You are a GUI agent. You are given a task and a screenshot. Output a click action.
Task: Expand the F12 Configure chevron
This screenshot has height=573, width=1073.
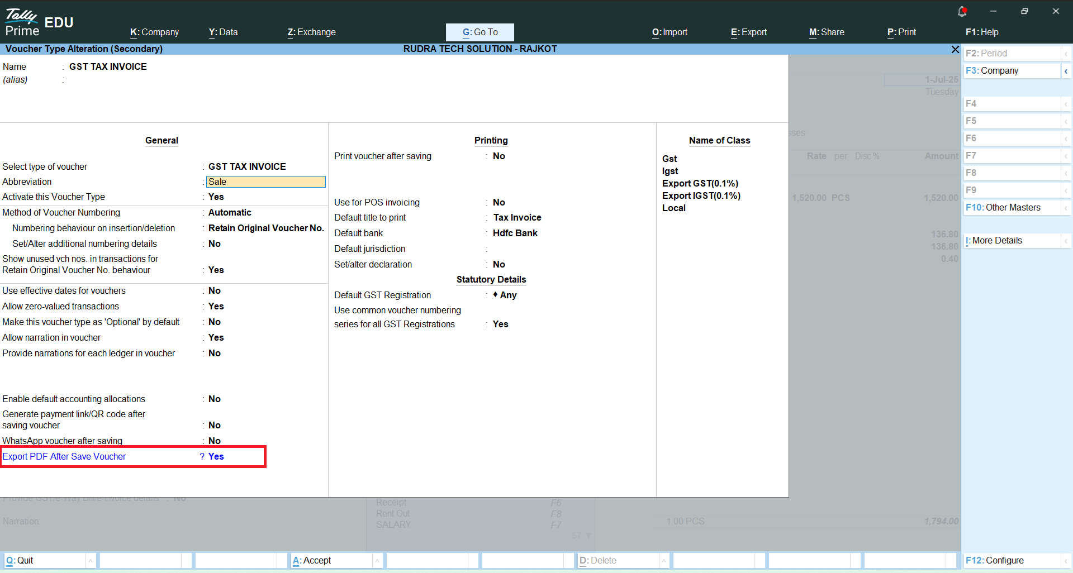point(1066,561)
